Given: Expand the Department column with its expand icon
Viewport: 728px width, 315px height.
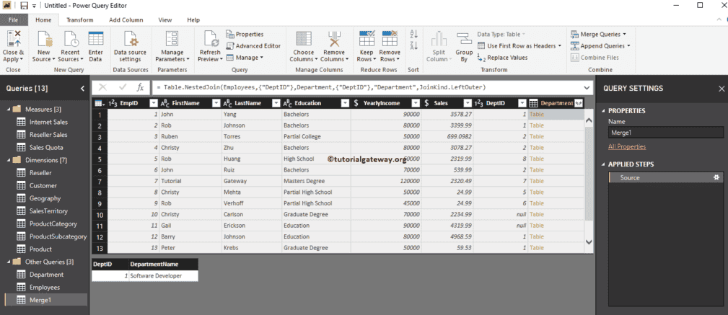Looking at the screenshot, I should click(579, 103).
